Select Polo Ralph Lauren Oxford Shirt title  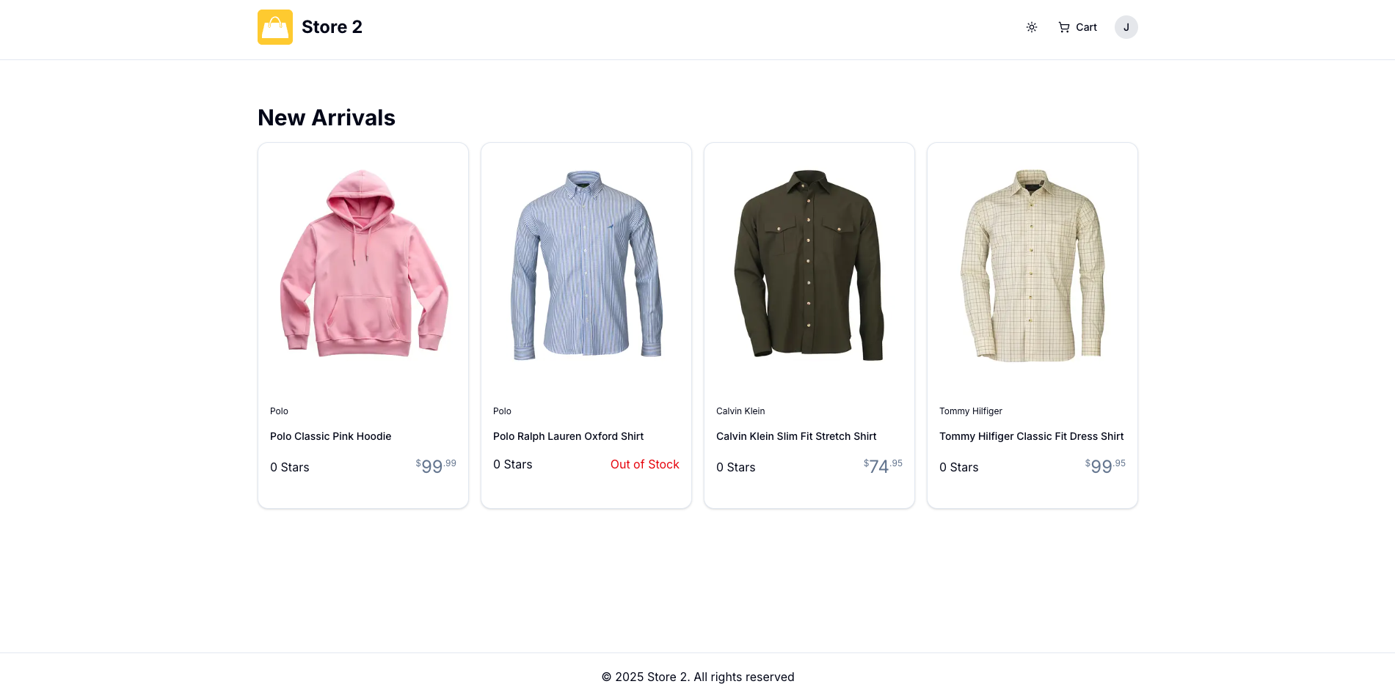pyautogui.click(x=568, y=436)
